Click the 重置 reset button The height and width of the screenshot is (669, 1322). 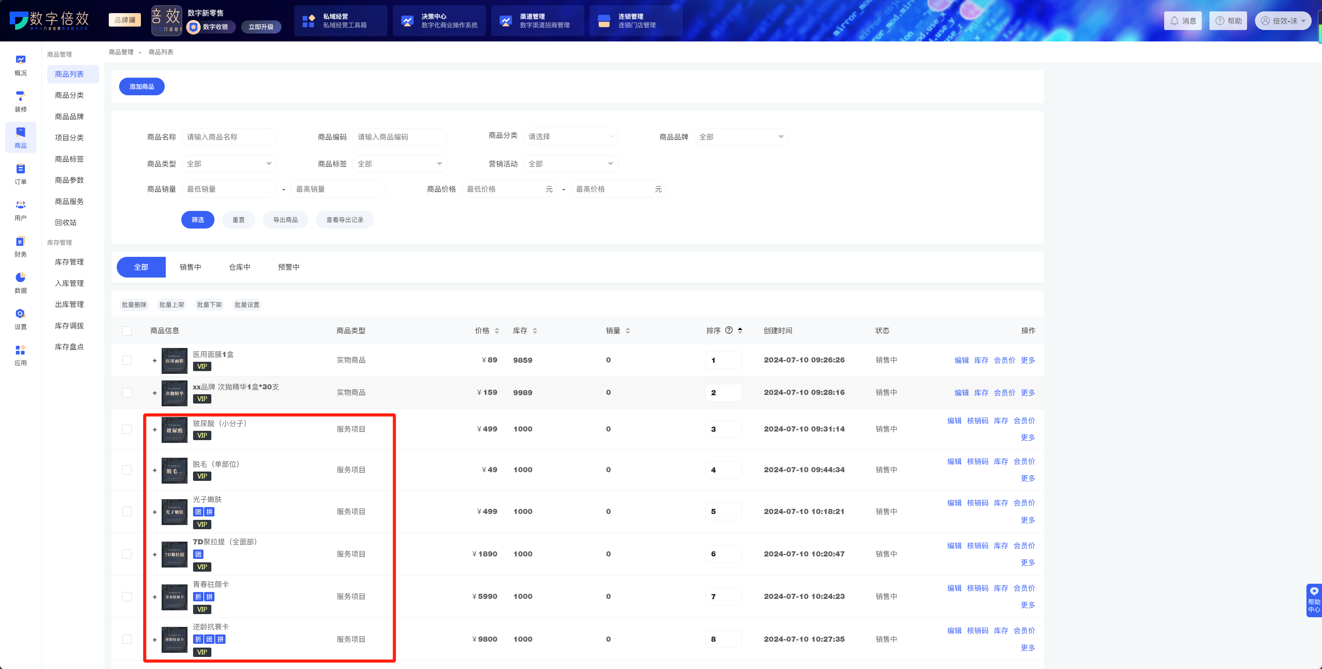(239, 220)
